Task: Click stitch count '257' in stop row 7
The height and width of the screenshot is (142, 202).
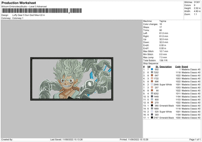Action: pyautogui.click(x=157, y=87)
